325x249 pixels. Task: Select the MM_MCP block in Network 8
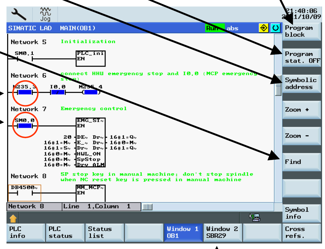pos(91,193)
